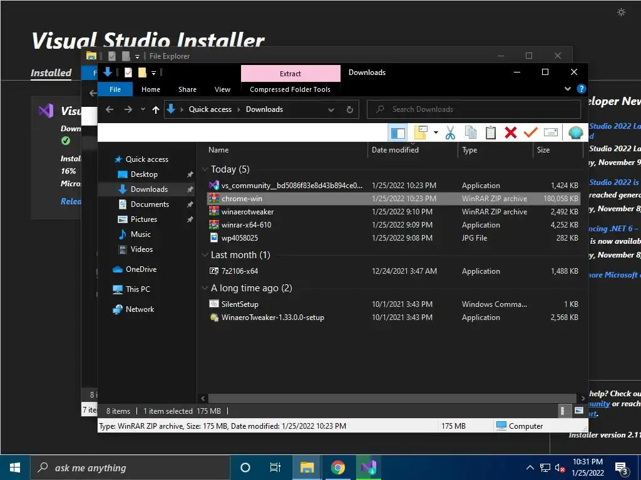This screenshot has width=641, height=480.
Task: Open the arrow beside folder options icon
Action: pos(436,132)
